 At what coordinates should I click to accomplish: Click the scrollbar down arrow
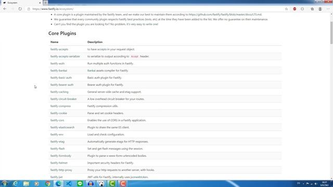(x=331, y=178)
